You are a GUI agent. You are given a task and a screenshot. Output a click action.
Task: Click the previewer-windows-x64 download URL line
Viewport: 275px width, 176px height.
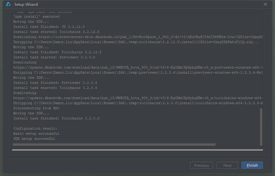[x=138, y=67]
